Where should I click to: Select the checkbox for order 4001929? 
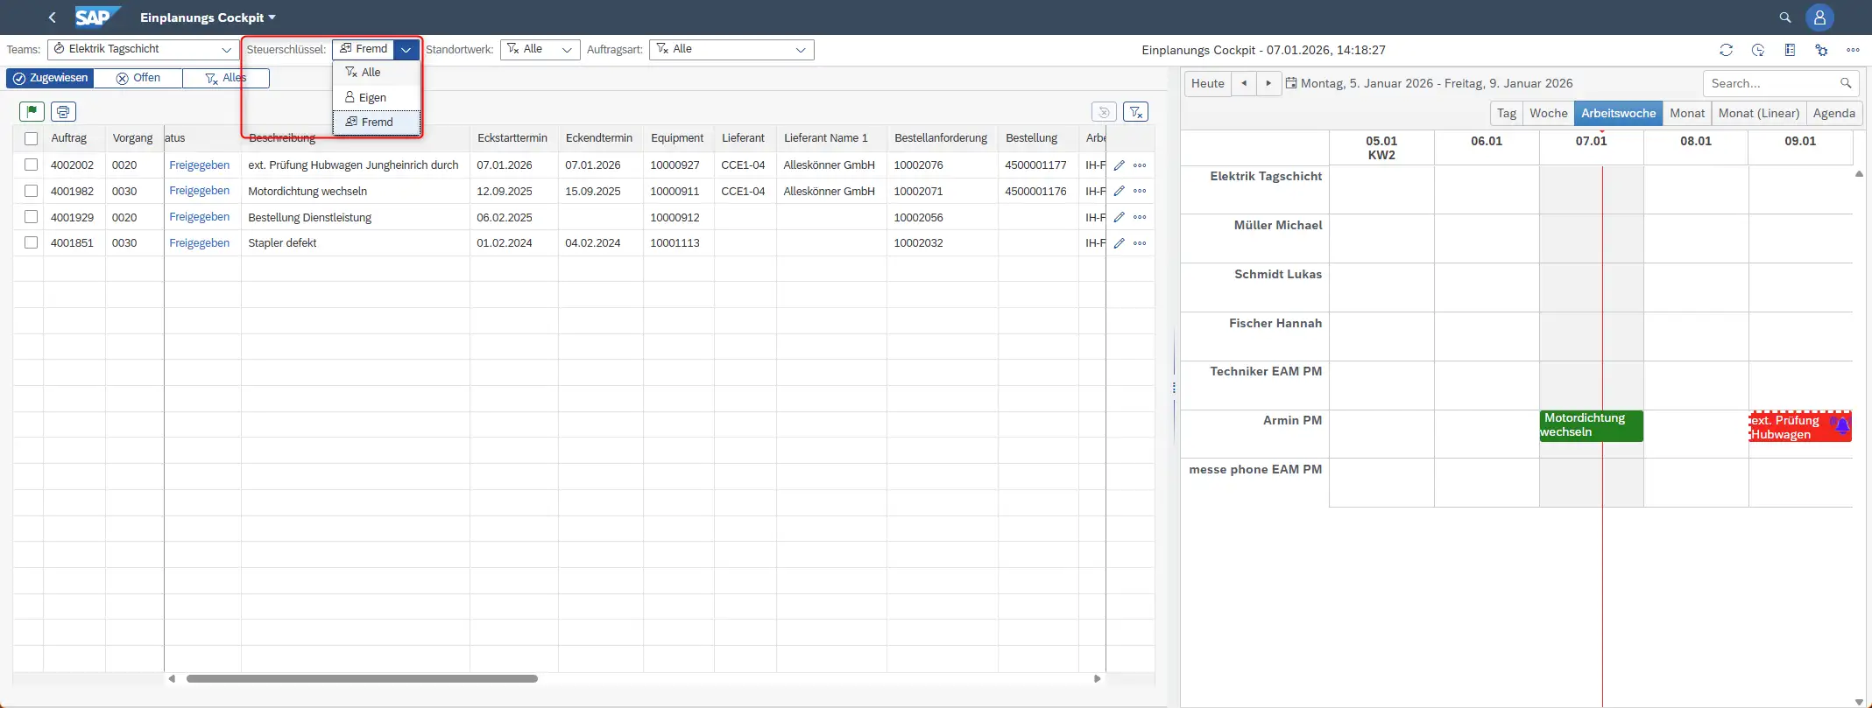click(32, 217)
